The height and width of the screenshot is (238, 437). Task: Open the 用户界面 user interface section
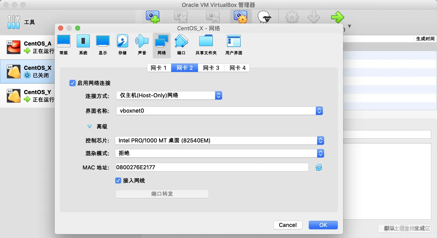pos(234,45)
